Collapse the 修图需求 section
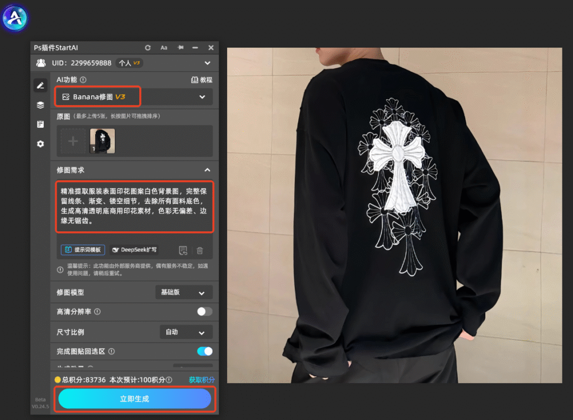Screen dimensions: 573x420 [x=207, y=170]
